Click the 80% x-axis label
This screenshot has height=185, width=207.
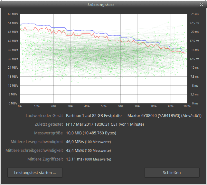[154, 106]
